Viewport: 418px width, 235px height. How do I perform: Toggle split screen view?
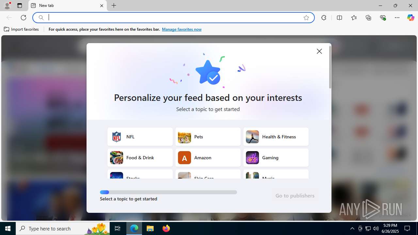click(x=339, y=18)
